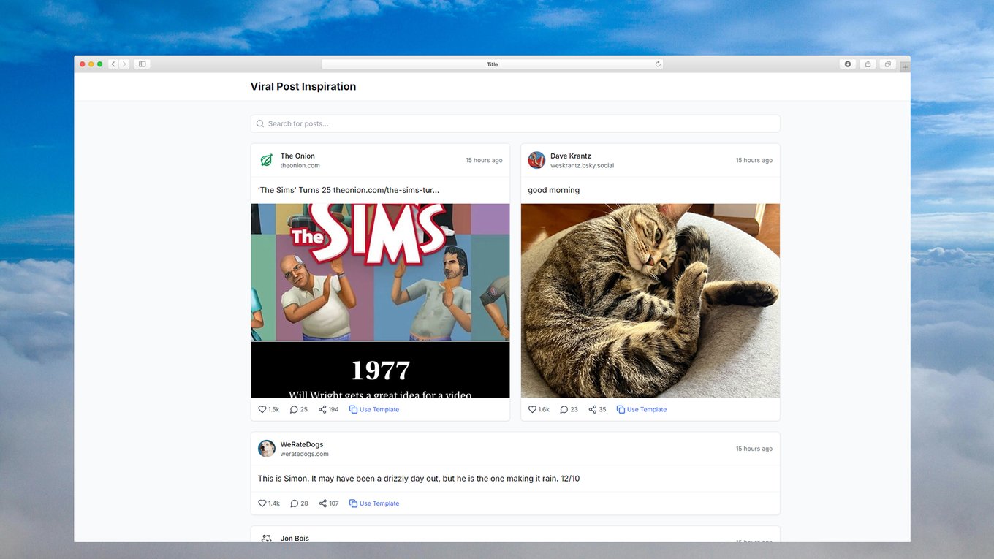
Task: Click The Onion avatar logo
Action: [266, 160]
